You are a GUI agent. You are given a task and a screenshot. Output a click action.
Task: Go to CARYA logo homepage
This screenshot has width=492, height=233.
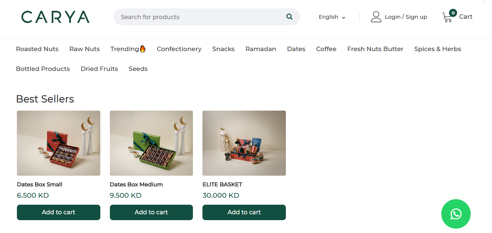55,17
